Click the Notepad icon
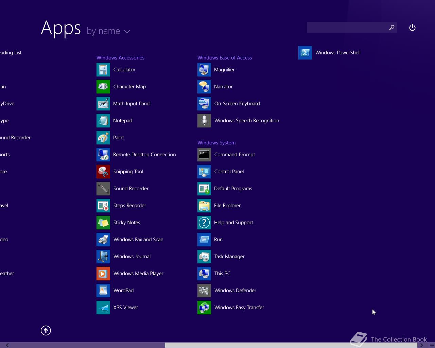The height and width of the screenshot is (348, 435). [x=103, y=121]
